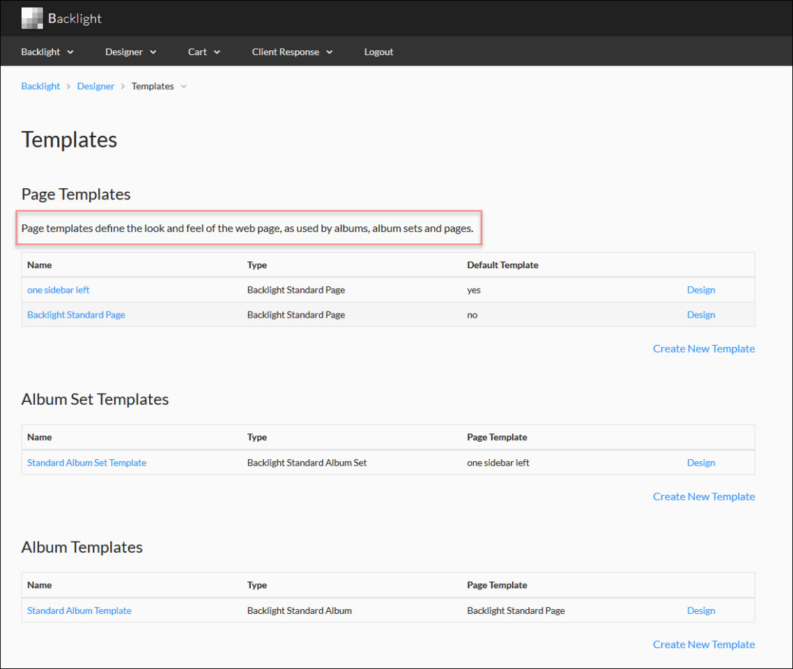
Task: Click the 'yes' default template cell
Action: pos(474,290)
